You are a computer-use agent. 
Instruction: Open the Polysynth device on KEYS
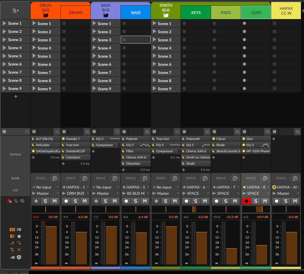[x=196, y=139]
